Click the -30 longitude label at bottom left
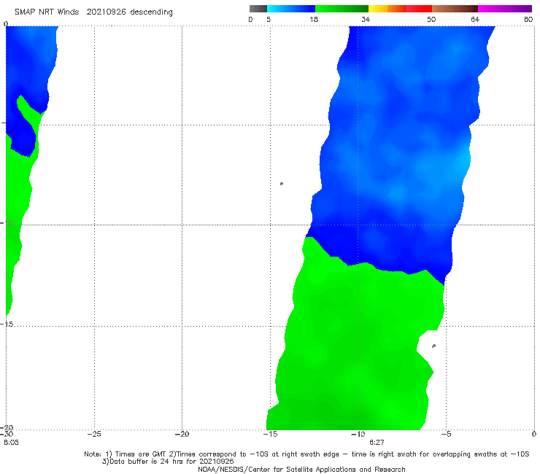This screenshot has width=540, height=474. (7, 434)
